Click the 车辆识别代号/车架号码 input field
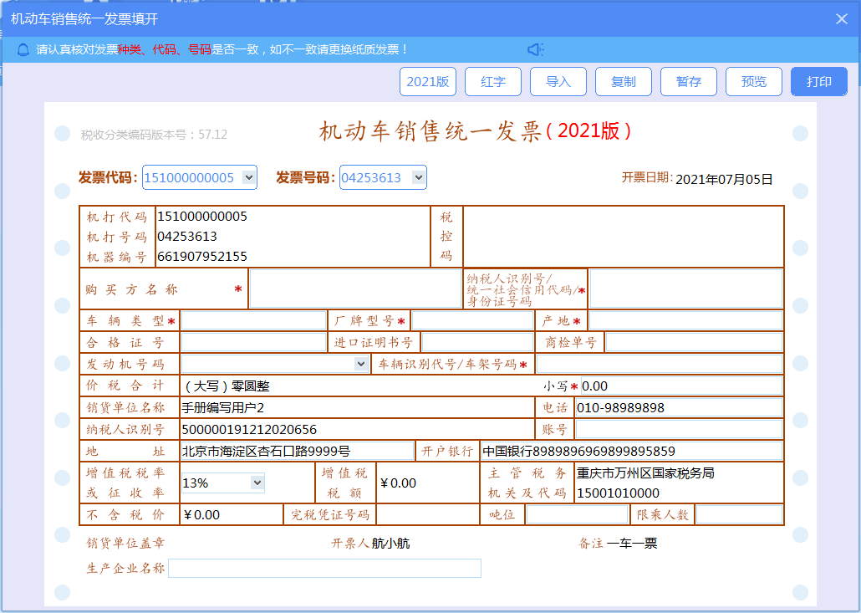 660,364
